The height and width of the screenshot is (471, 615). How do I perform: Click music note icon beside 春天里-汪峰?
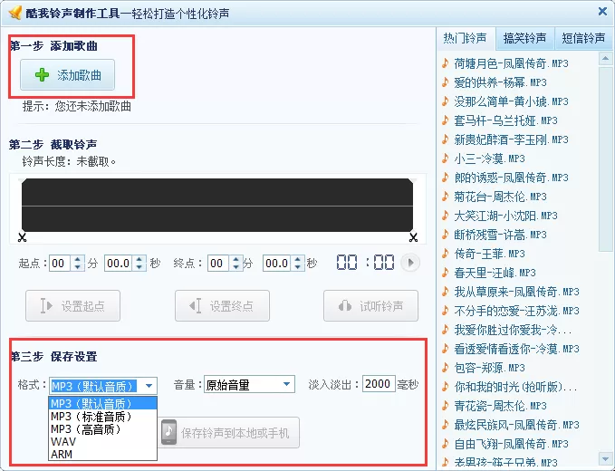coord(445,273)
